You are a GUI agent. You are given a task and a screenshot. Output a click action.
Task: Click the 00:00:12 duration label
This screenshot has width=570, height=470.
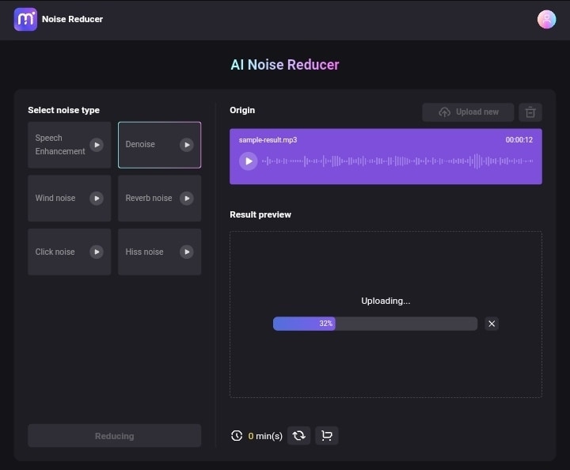519,140
